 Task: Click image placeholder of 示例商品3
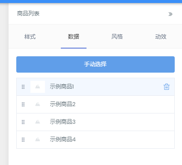click(38, 122)
